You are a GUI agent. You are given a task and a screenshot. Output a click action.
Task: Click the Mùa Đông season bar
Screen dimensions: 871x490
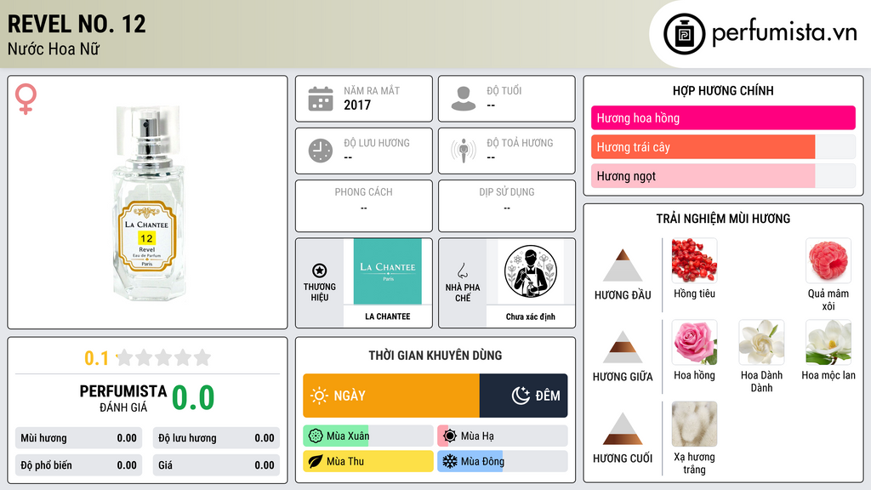coord(503,461)
